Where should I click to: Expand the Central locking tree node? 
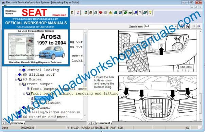(x=20, y=70)
